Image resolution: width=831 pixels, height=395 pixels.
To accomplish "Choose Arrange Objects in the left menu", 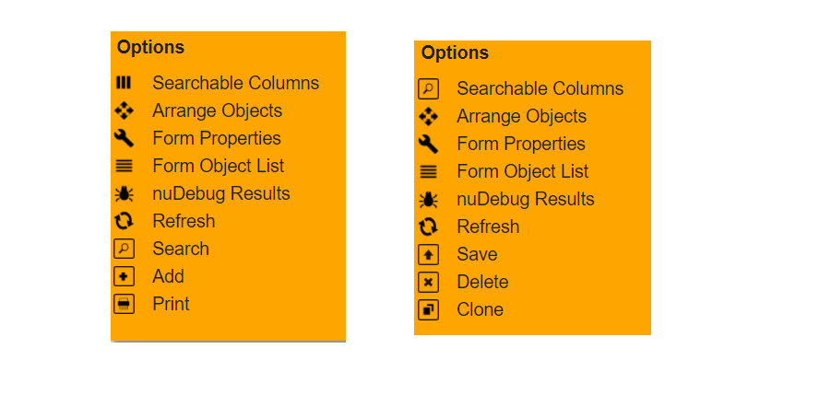I will [217, 110].
